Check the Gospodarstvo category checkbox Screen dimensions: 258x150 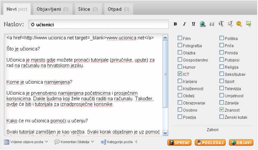[x=180, y=60]
